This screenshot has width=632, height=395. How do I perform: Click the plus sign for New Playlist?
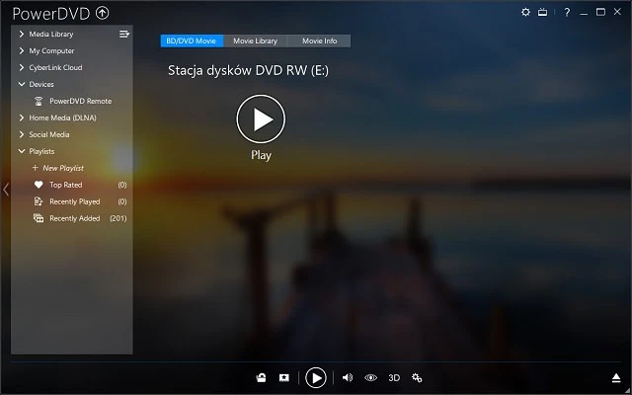tap(36, 168)
